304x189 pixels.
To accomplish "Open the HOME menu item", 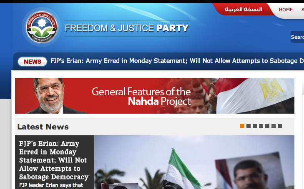I will [286, 10].
